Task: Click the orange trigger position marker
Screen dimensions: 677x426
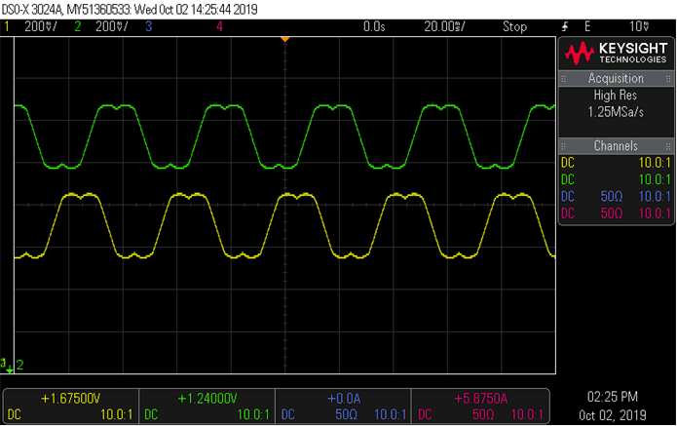Action: point(284,38)
